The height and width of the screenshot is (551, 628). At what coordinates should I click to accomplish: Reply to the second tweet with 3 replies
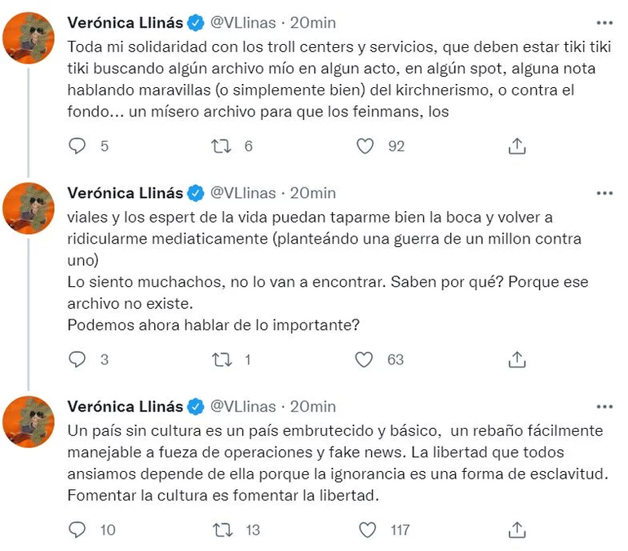pos(77,359)
